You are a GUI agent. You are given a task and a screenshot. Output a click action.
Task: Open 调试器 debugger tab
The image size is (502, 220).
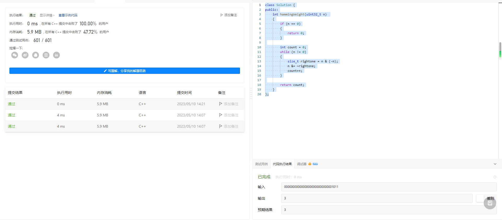tap(302, 164)
